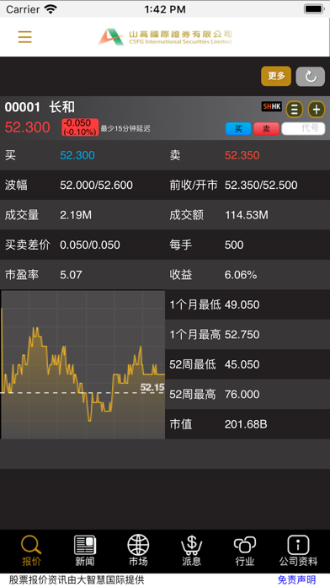Image resolution: width=330 pixels, height=587 pixels.
Task: Tap the 前收/开市 value 52.350/52.500
Action: coord(261,185)
